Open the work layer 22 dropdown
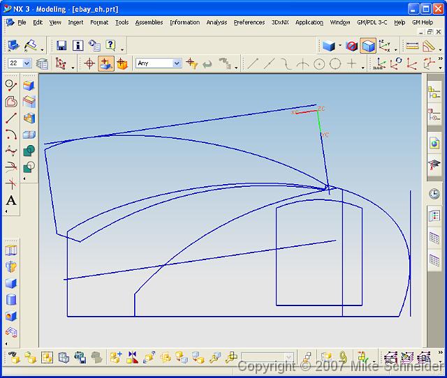This screenshot has width=447, height=378. [27, 63]
